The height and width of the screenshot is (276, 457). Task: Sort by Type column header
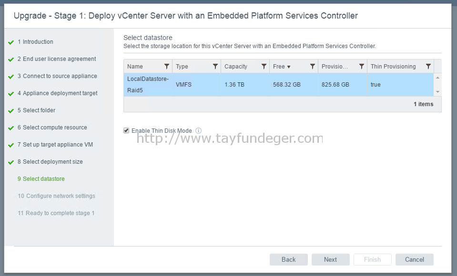click(182, 66)
